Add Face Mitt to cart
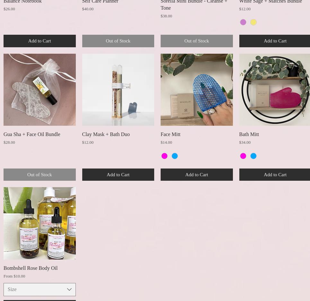The height and width of the screenshot is (301, 310). coord(197,175)
